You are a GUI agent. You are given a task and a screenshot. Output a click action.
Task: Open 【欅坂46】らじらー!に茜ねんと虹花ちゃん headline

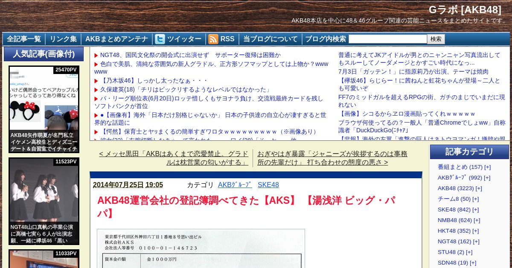(419, 84)
